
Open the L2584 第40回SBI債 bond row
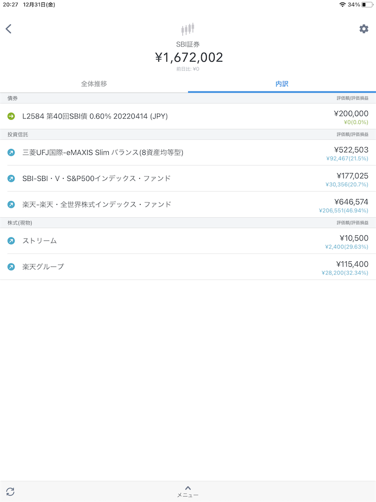click(188, 116)
